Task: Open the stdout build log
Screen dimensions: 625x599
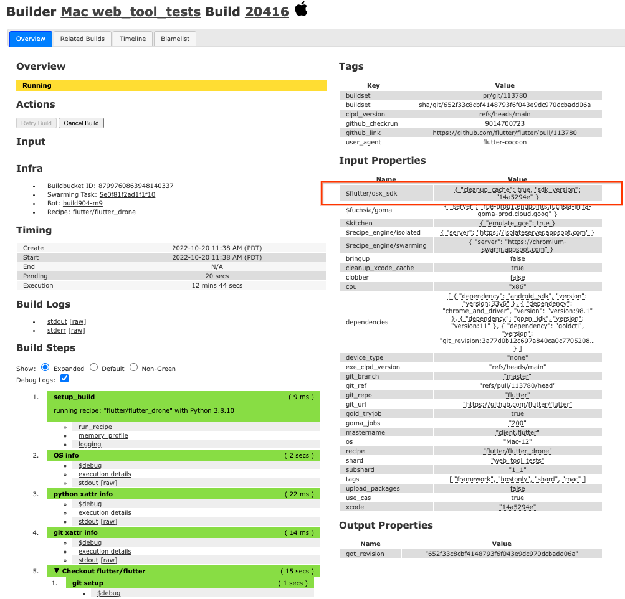Action: point(57,321)
